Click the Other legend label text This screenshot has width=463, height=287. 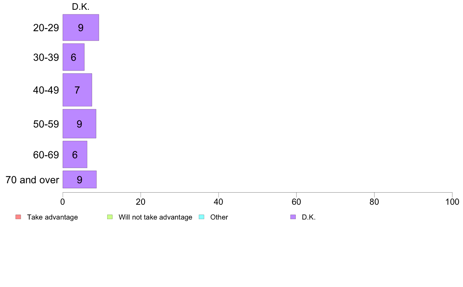(219, 217)
